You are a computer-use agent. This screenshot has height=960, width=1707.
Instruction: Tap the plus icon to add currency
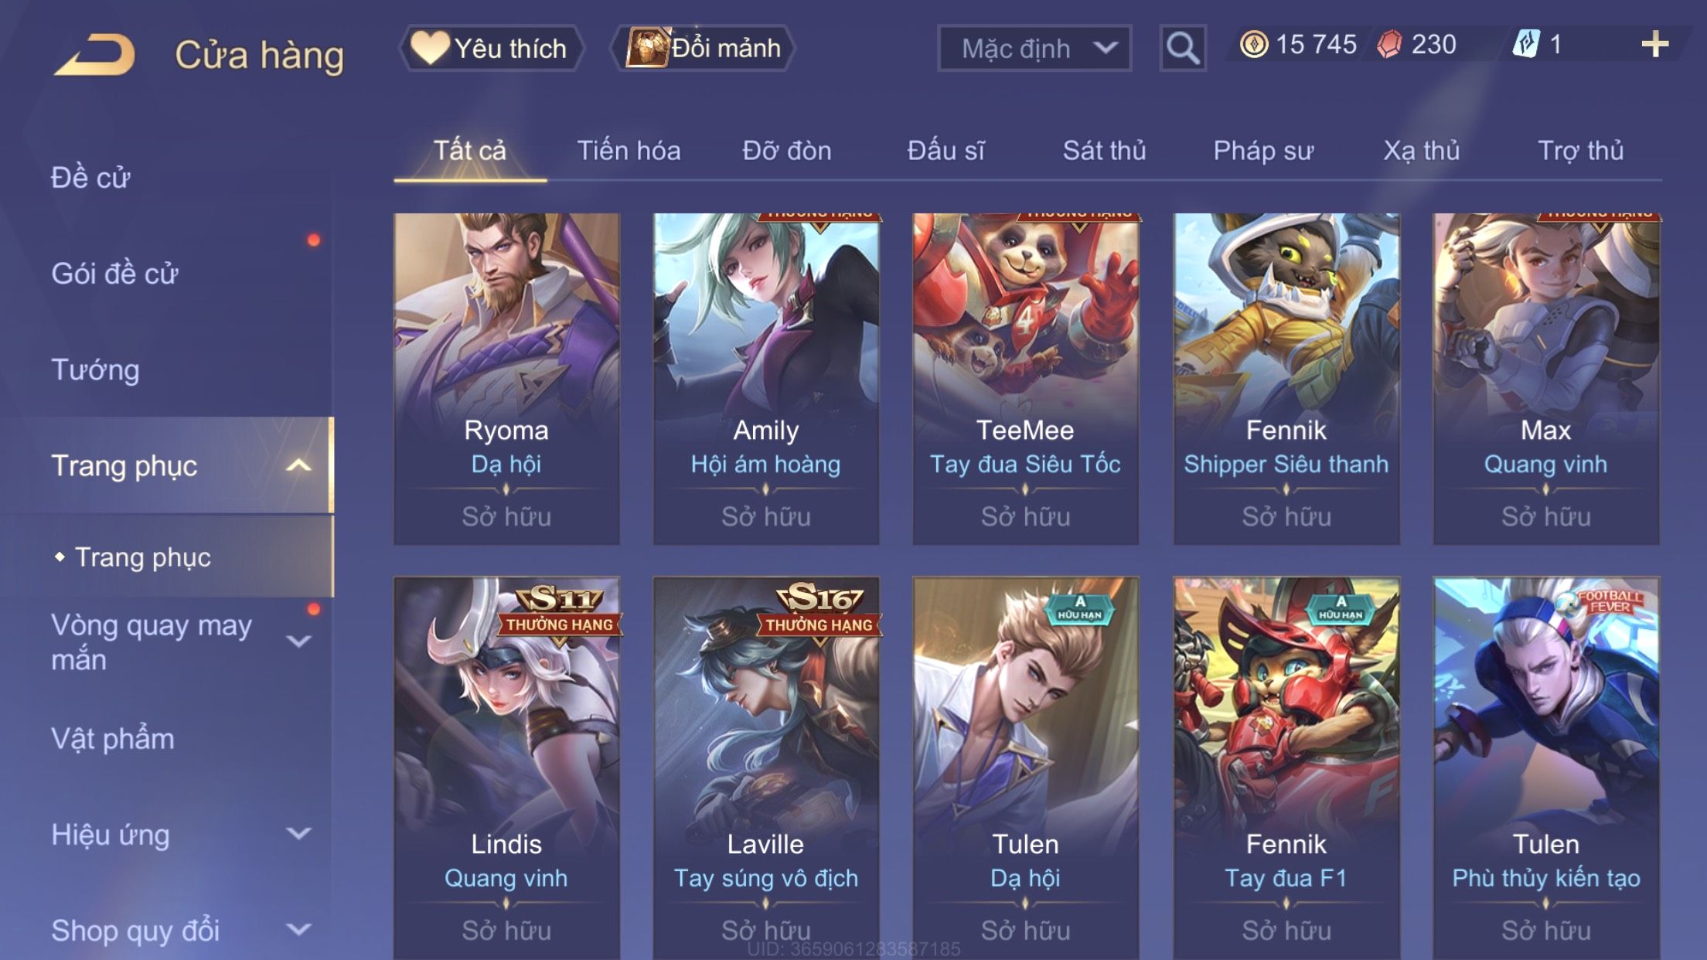(1654, 45)
